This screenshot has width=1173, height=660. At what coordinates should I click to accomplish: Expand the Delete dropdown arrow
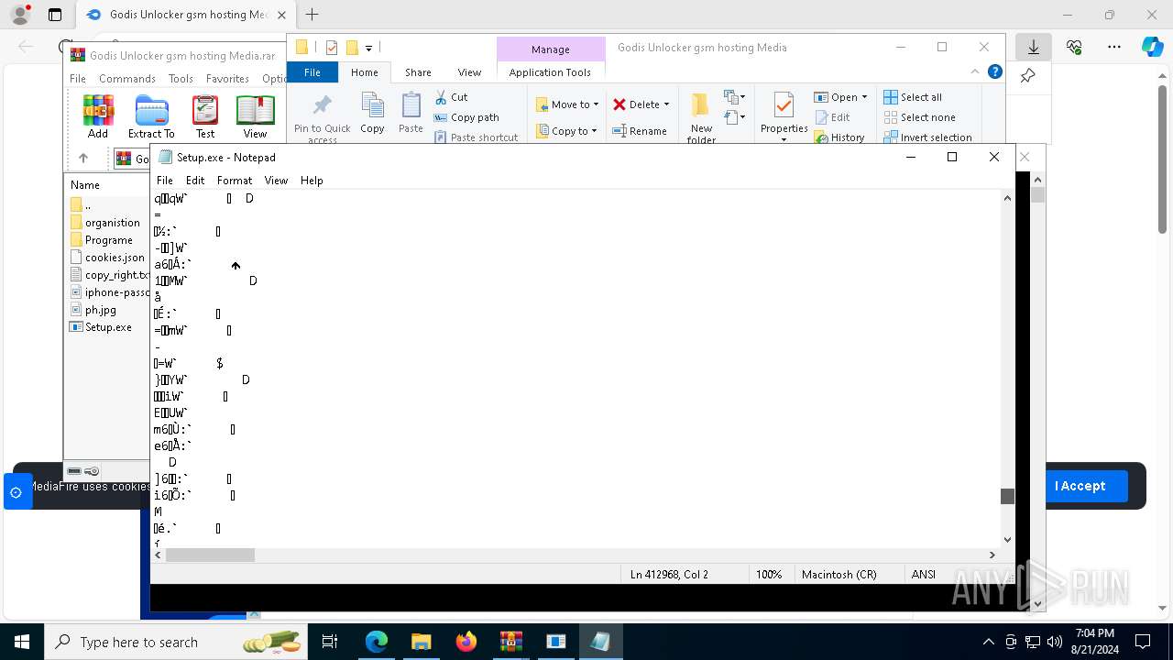[x=666, y=104]
